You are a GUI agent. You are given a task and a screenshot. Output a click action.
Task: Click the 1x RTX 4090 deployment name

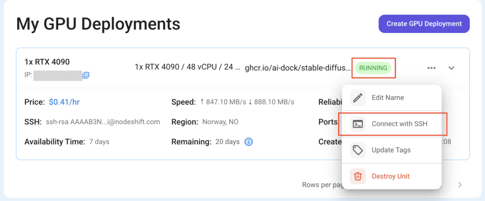click(x=47, y=62)
